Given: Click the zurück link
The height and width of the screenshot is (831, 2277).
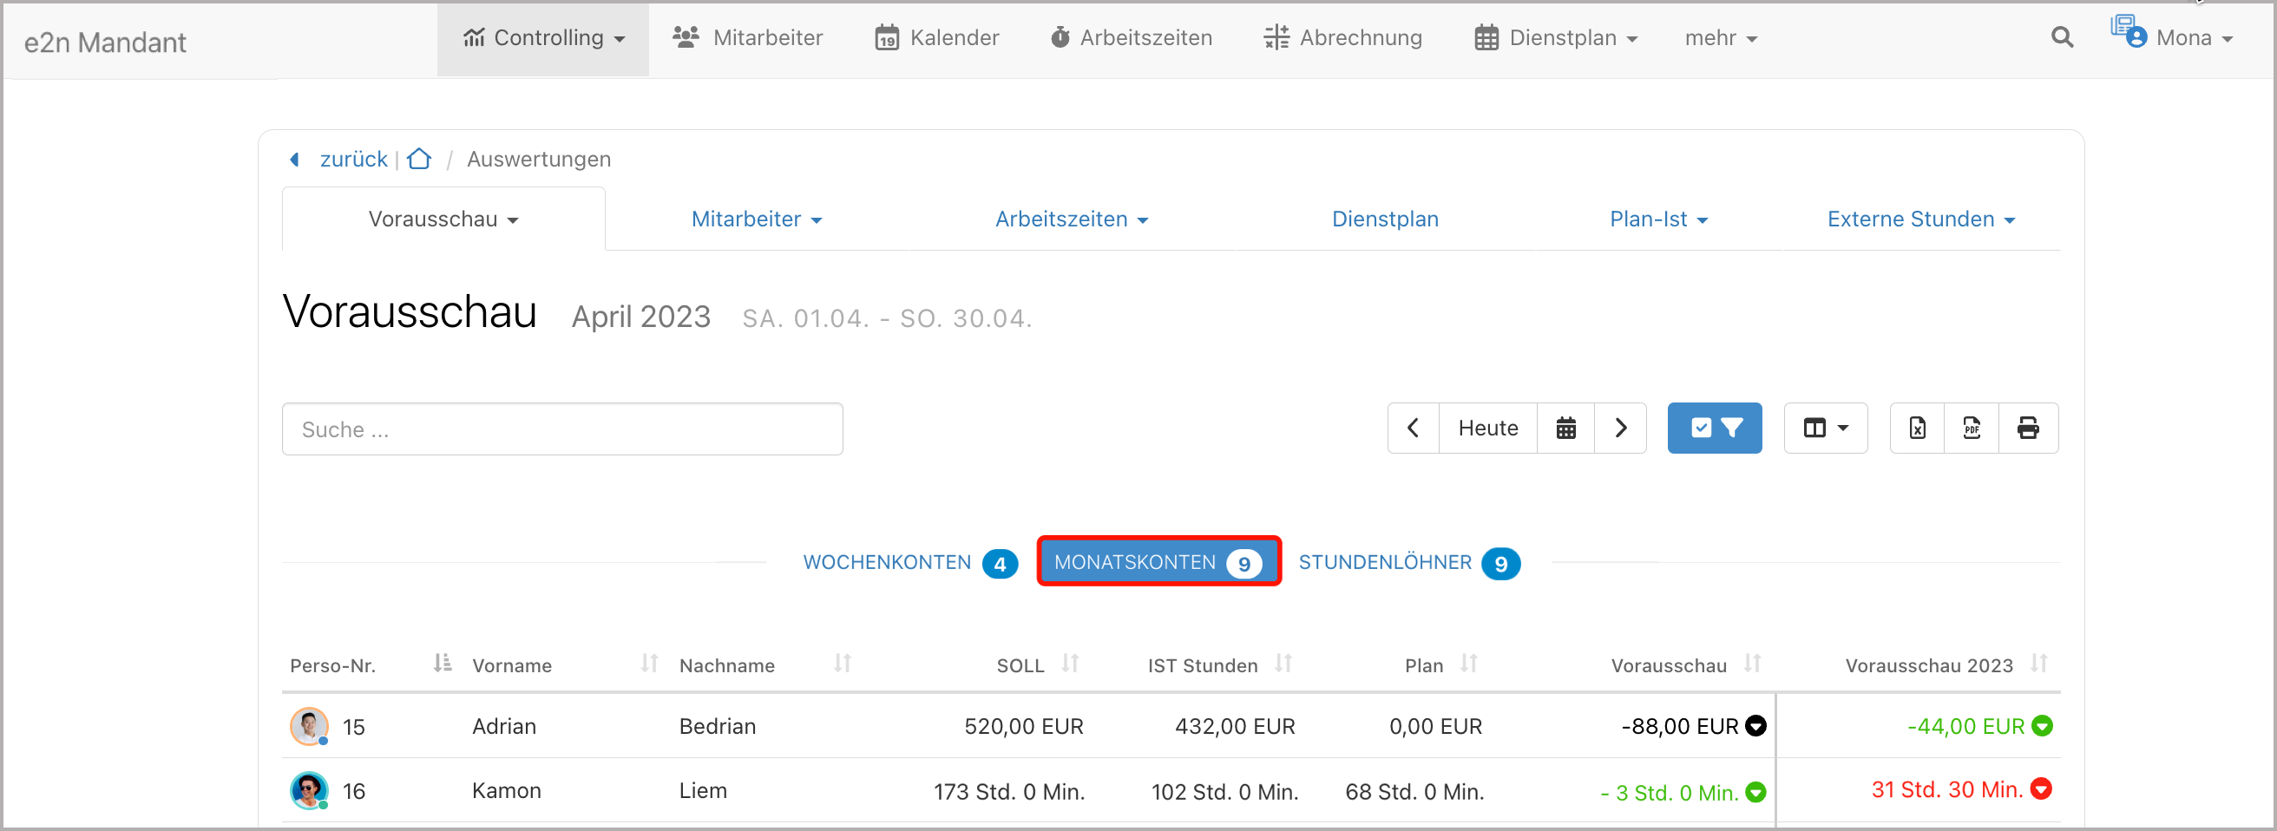Looking at the screenshot, I should pos(353,159).
